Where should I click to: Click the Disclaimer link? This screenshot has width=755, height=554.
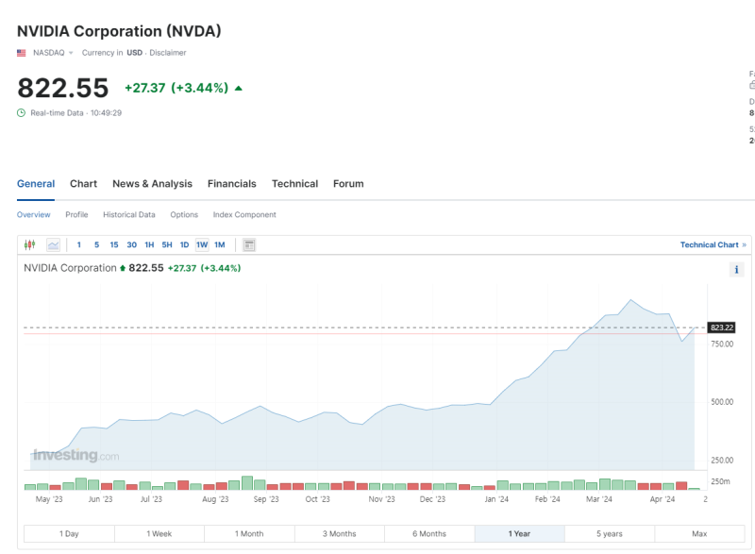(168, 53)
